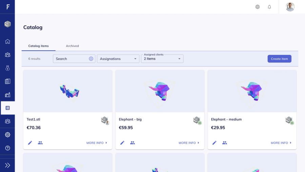
Task: Open the Help question mark icon
Action: point(7,148)
